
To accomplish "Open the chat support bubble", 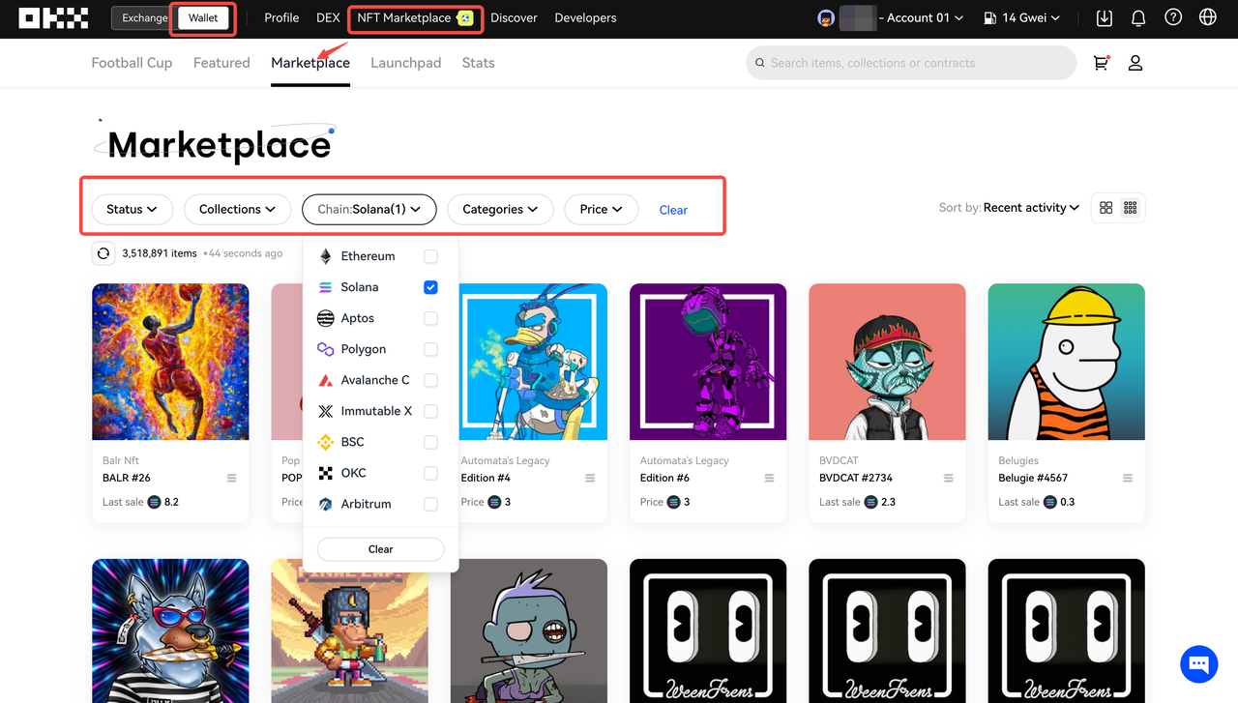I will click(x=1198, y=664).
